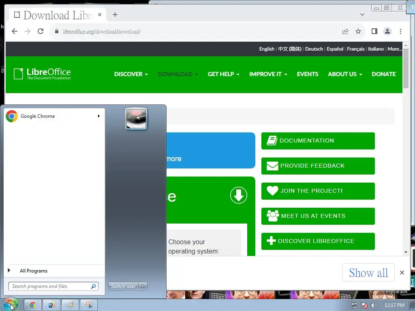
Task: Expand the IMPROVE IT menu
Action: [268, 74]
